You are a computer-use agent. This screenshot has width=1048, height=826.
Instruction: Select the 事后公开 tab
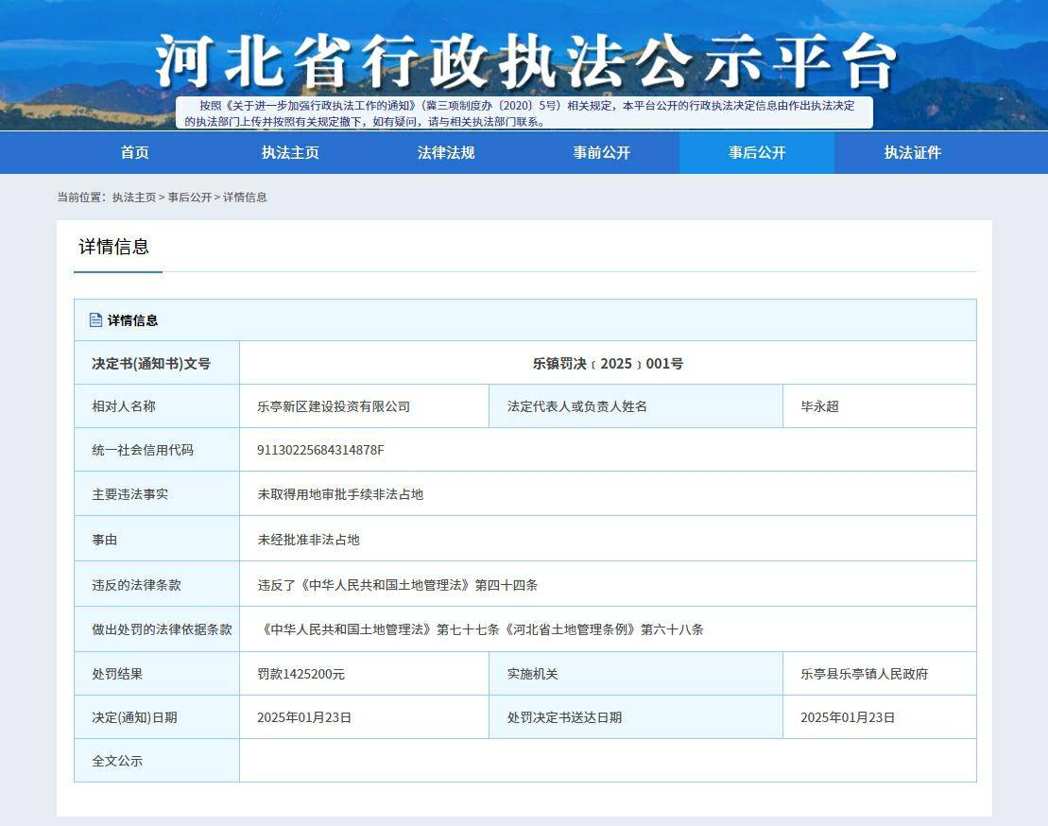coord(757,152)
